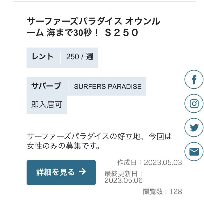The width and height of the screenshot is (204, 200).
Task: Click the arrow inside 詳細を見る button
Action: tap(83, 172)
